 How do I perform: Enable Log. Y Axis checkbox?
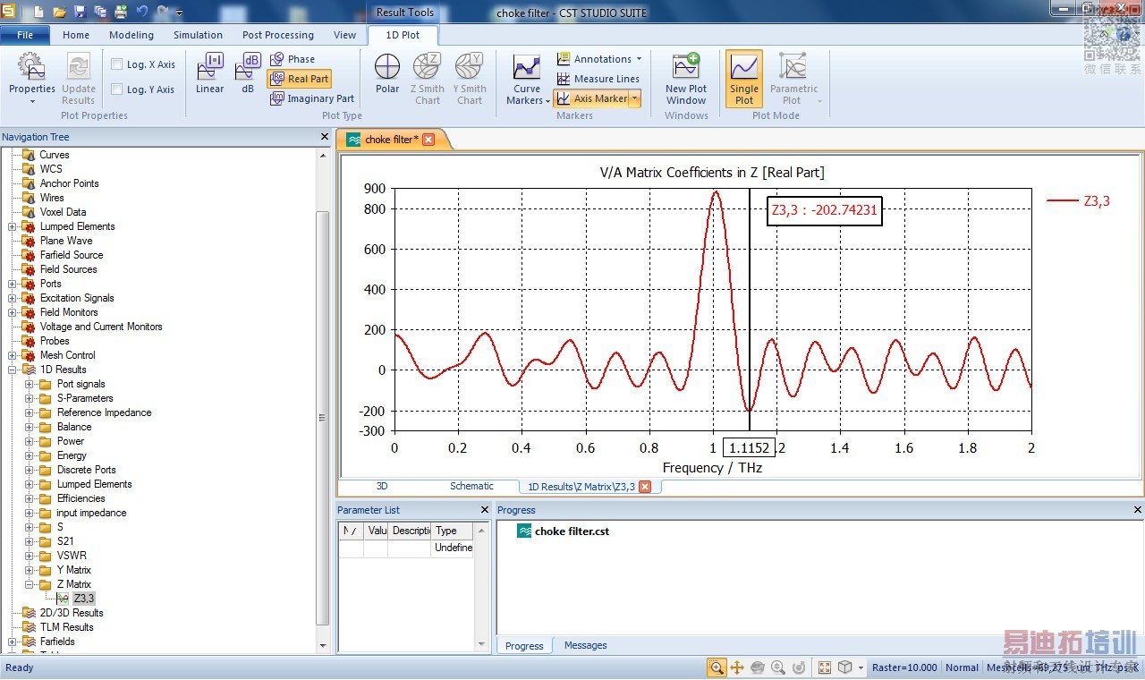(x=117, y=89)
